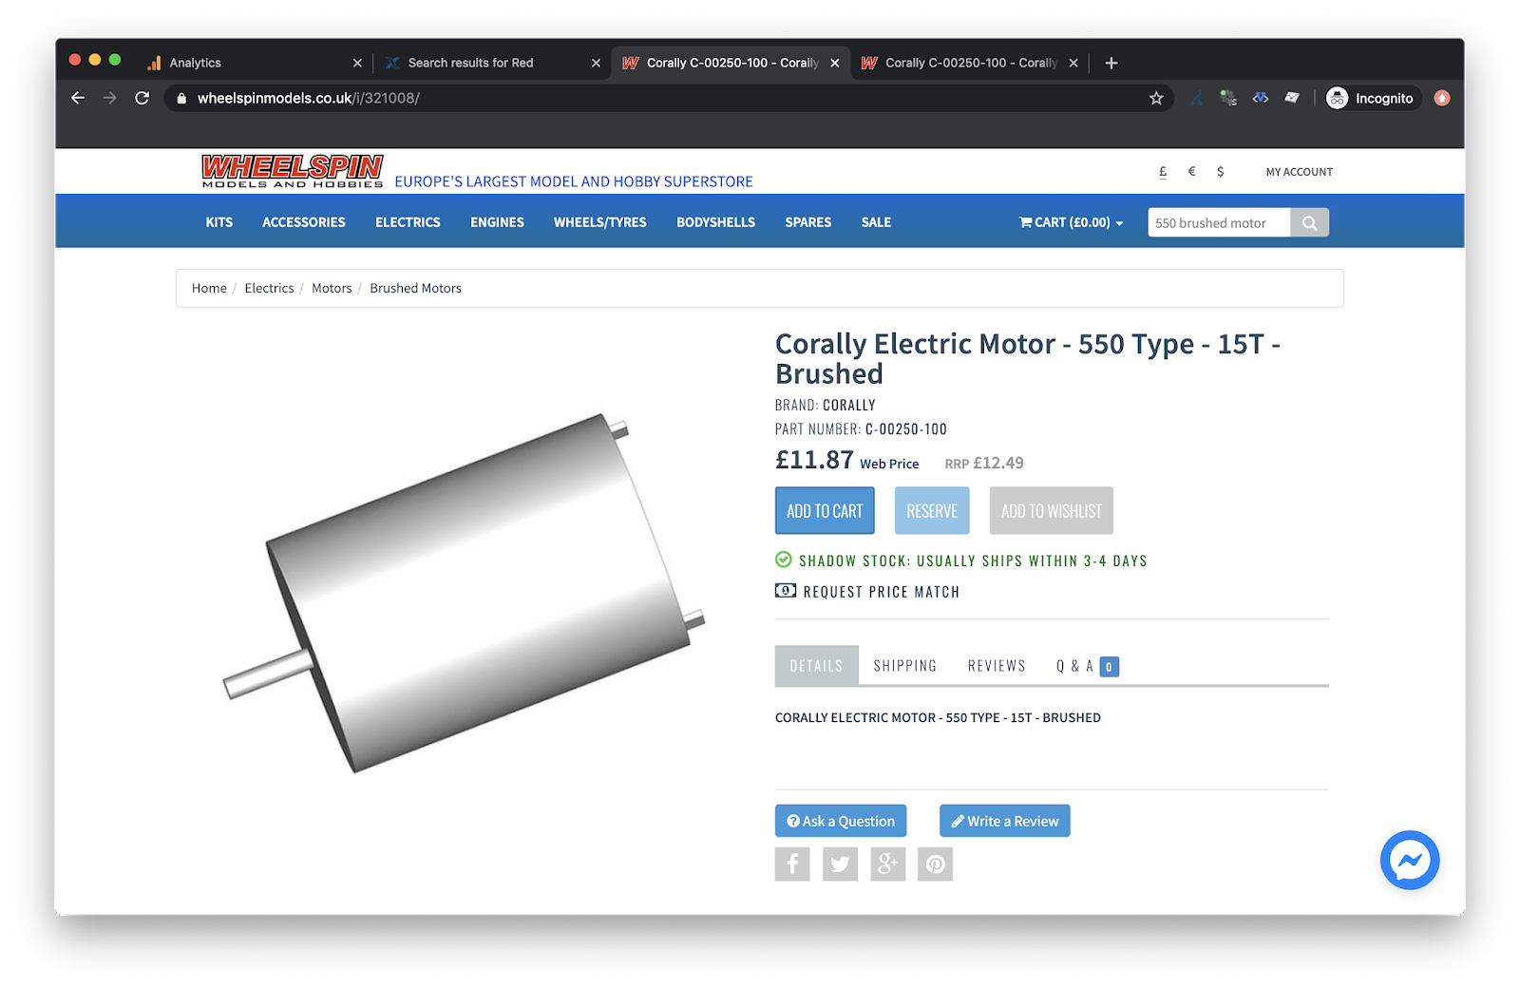Viewport: 1520px width, 988px height.
Task: Switch currency to Euros
Action: point(1191,171)
